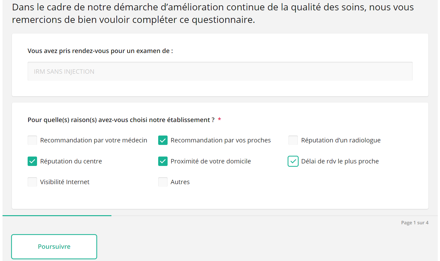Click the 'Autres' option label

click(x=180, y=182)
